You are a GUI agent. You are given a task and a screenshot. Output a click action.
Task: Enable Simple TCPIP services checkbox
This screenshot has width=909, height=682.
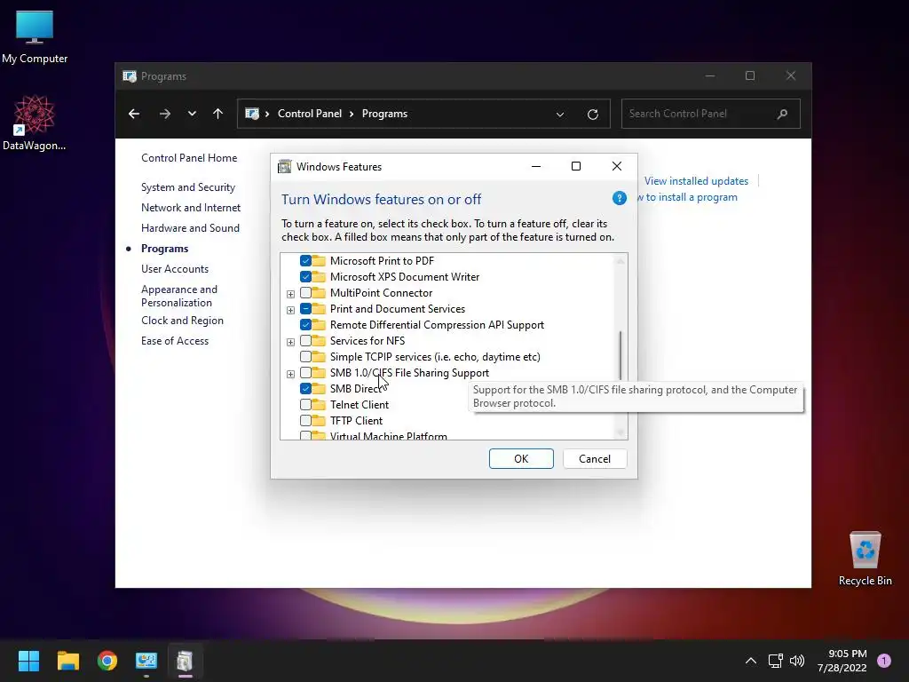coord(305,357)
